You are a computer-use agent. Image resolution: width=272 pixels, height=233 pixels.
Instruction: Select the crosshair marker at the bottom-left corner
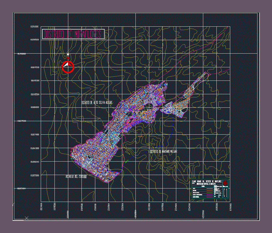coord(26,218)
